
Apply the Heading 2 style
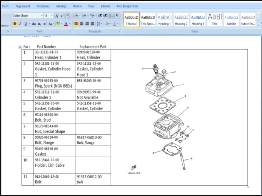(x=181, y=20)
